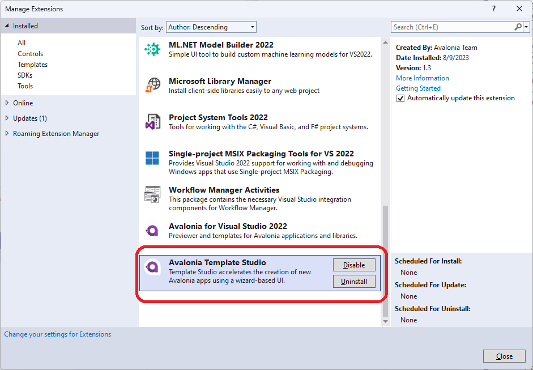Open the search options dropdown arrow

527,27
